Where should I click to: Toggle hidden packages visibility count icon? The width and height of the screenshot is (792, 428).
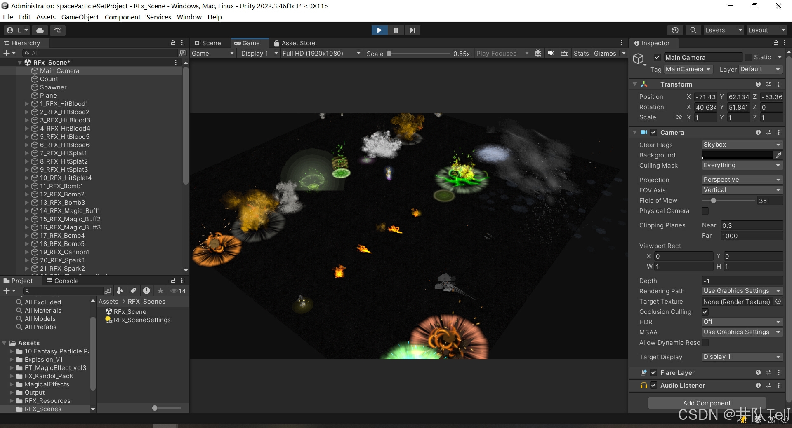(178, 291)
